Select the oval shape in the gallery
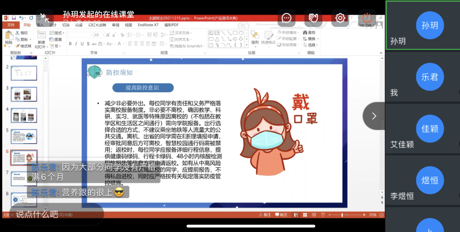460x232 pixels. click(x=241, y=33)
